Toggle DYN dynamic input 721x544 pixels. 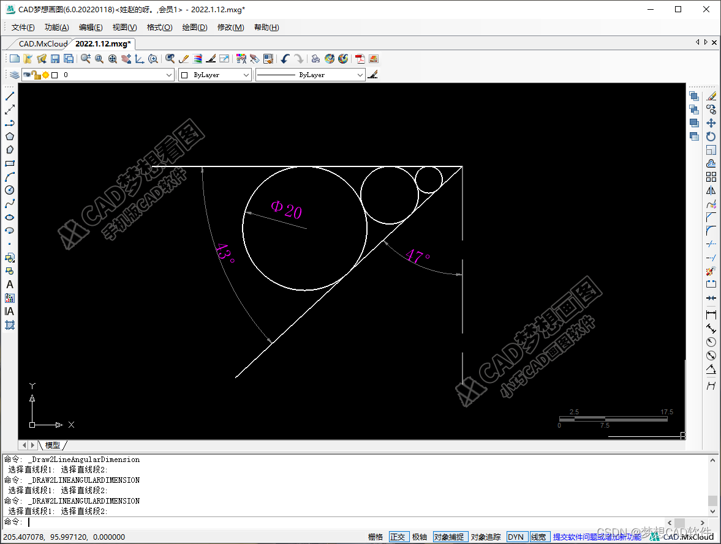[x=516, y=537]
